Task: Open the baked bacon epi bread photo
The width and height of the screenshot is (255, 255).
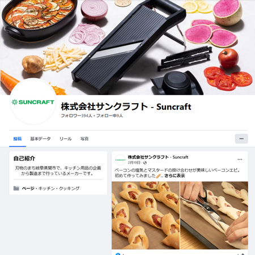Action: [146, 215]
